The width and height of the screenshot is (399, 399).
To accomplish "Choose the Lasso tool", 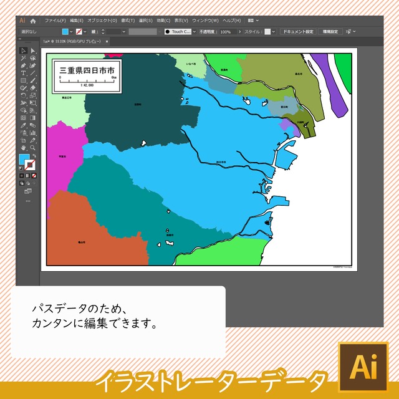I will 33,58.
